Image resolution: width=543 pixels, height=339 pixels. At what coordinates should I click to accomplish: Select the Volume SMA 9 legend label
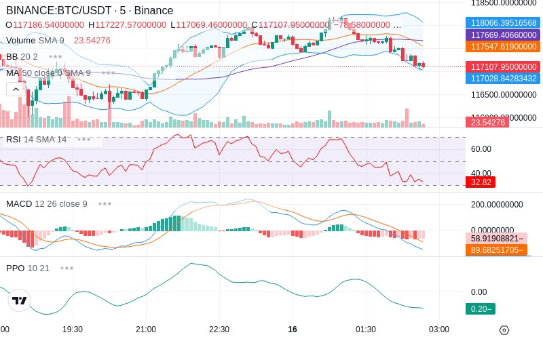[35, 41]
